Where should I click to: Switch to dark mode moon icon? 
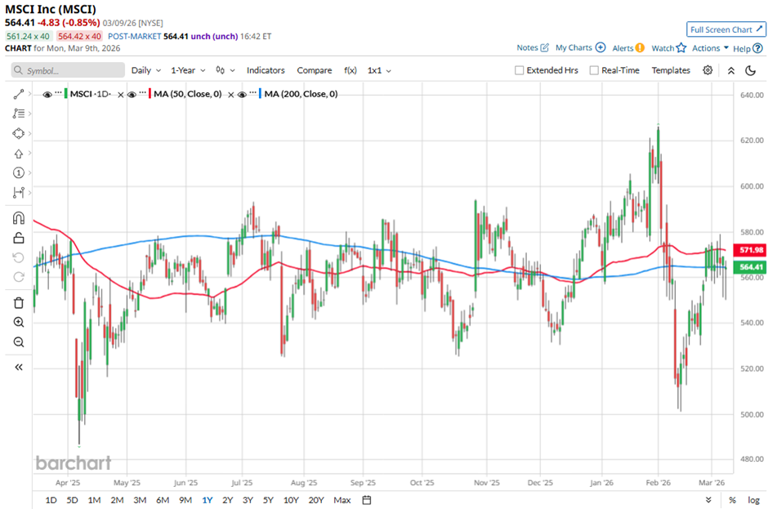coord(750,70)
